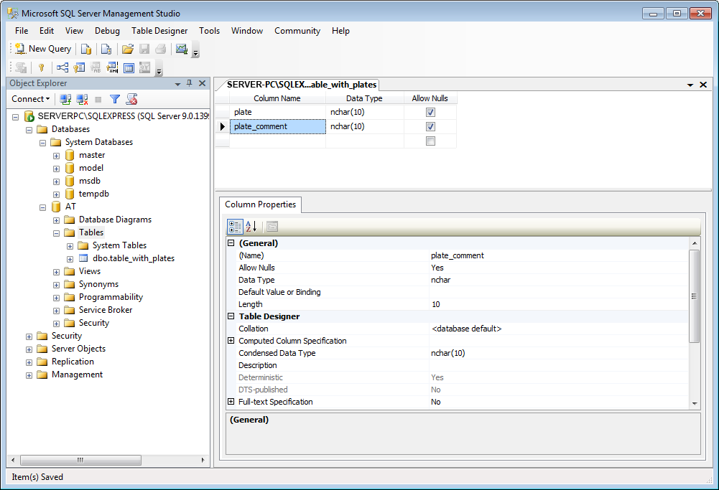Screen dimensions: 719x490
Task: Click the Filter funnel icon in Object Explorer
Action: [x=115, y=99]
